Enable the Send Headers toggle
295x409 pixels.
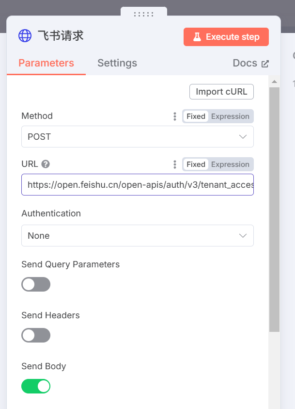coord(36,335)
